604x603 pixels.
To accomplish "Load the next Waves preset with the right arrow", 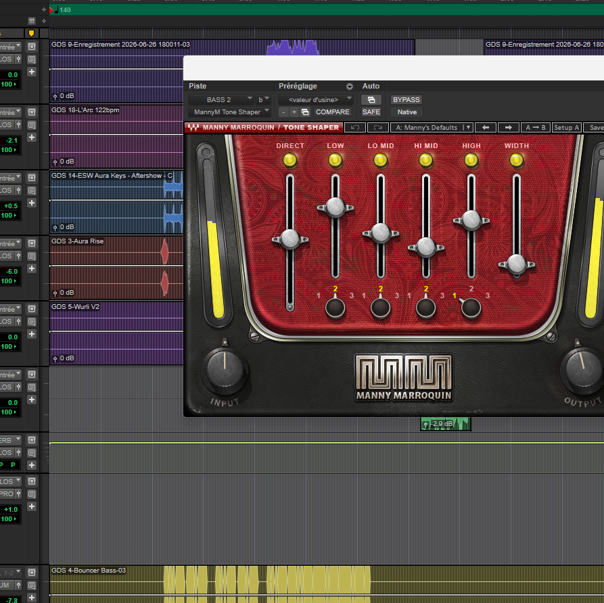I will point(508,128).
